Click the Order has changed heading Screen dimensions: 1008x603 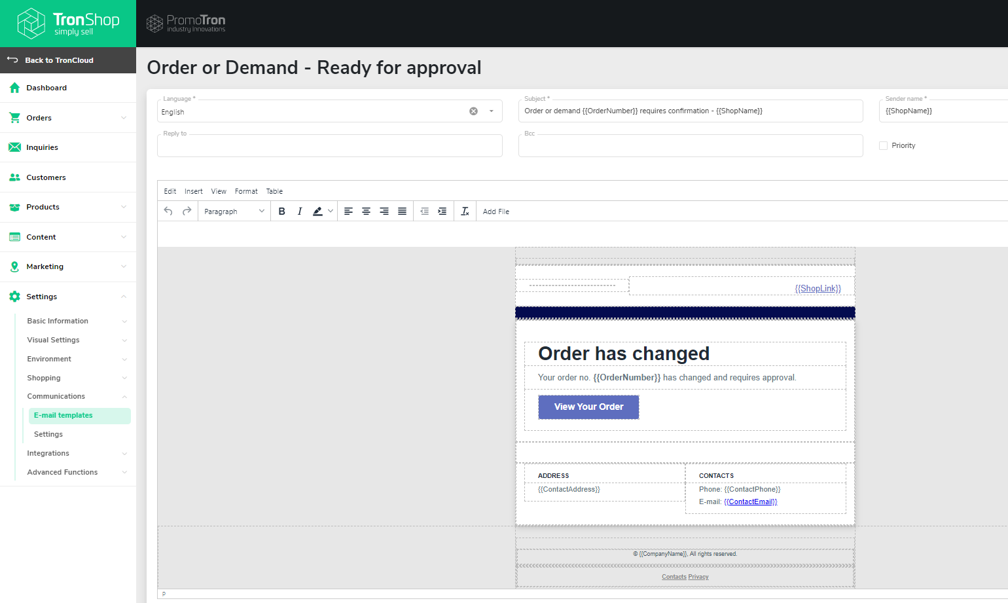(x=624, y=354)
